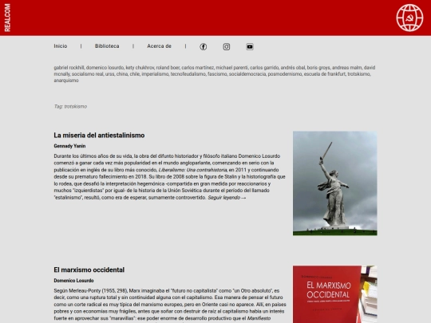Select the andrés obal tag

pyautogui.click(x=293, y=68)
